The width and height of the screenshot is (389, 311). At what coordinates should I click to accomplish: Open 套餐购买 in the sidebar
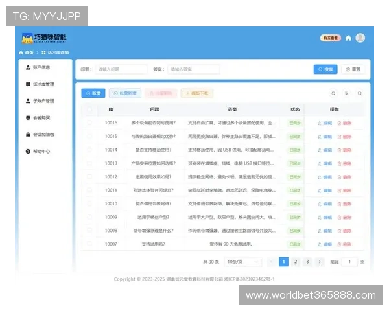pos(38,118)
